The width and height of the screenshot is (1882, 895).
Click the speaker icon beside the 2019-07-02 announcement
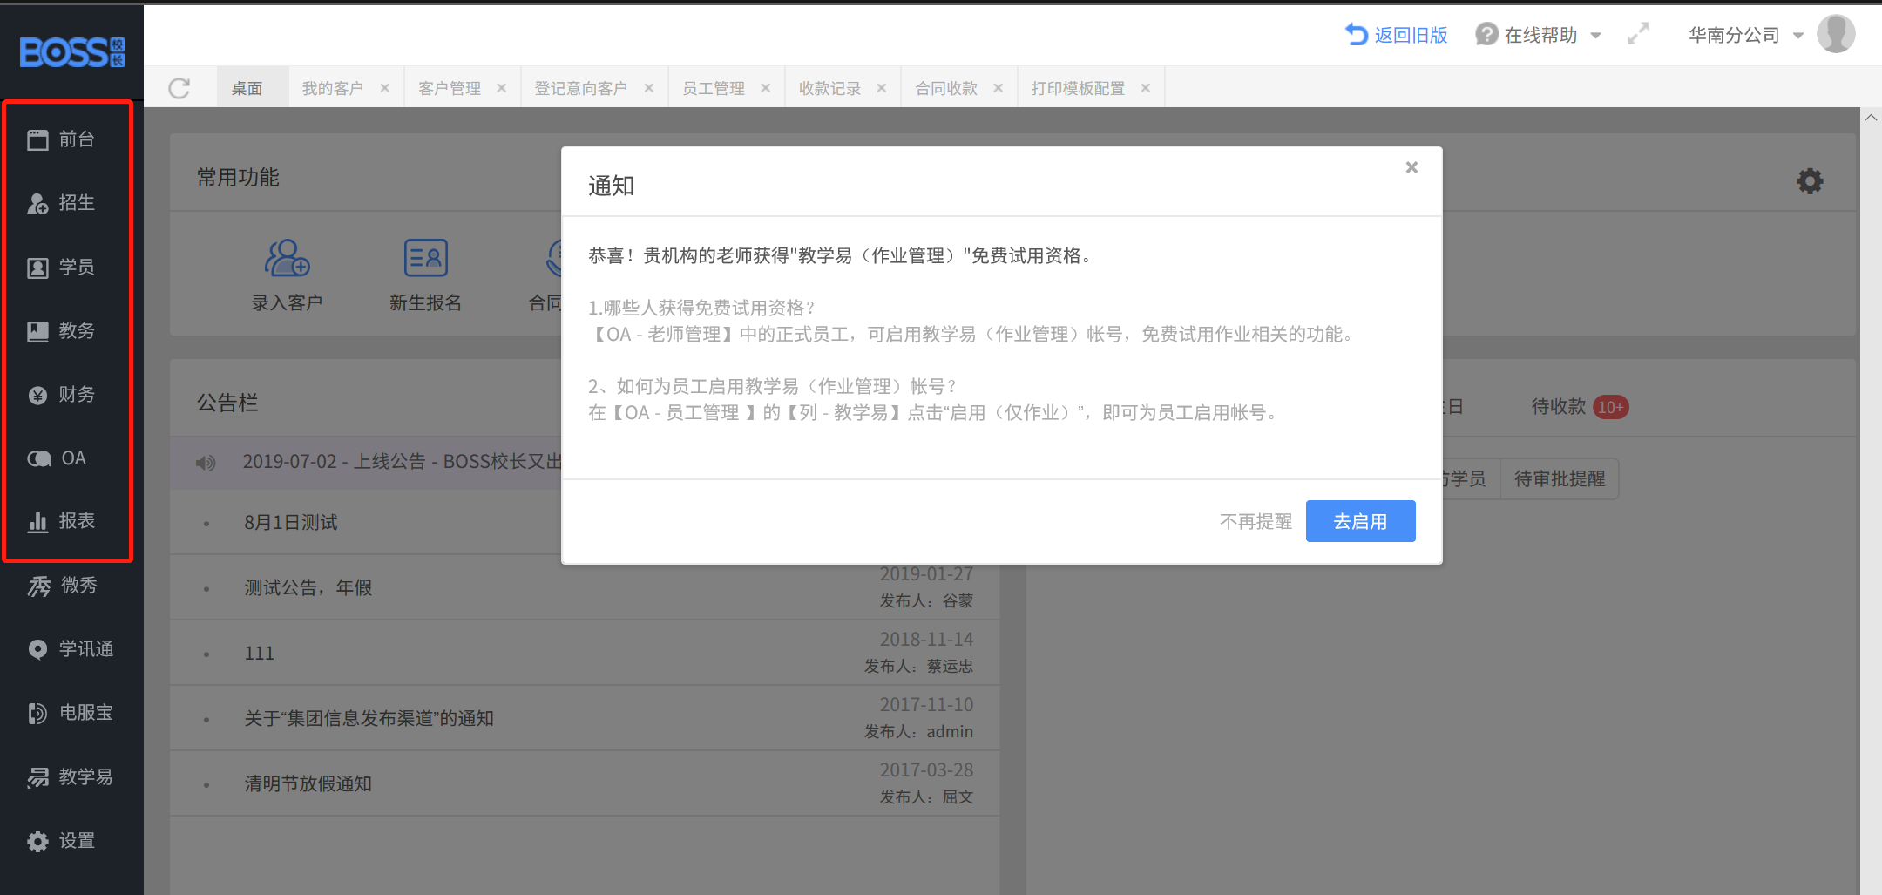point(206,463)
